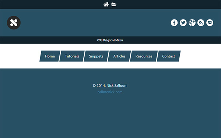Screen dimensions: 221x138
Task: Click the © 2014, Nick Salloum text
Action: [x=110, y=85]
